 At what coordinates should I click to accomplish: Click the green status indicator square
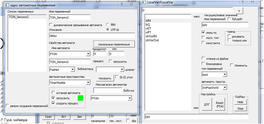[80, 98]
